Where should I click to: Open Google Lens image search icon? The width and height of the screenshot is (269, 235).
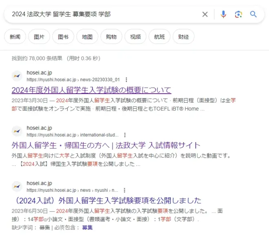[238, 14]
